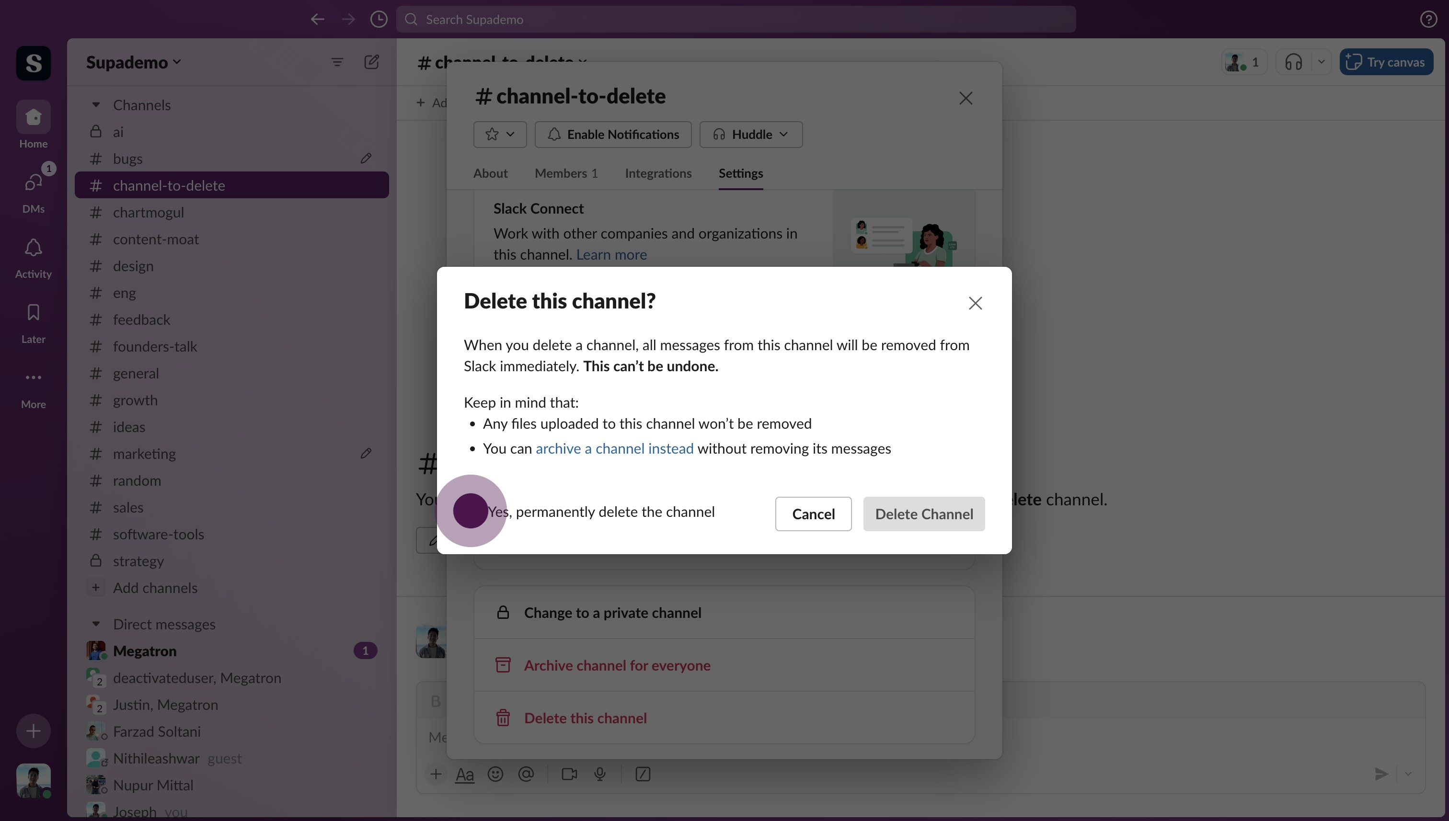Click the draft pencil icon beside bugs

[366, 159]
